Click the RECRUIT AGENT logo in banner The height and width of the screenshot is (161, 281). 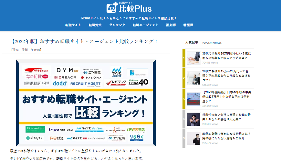point(85,84)
